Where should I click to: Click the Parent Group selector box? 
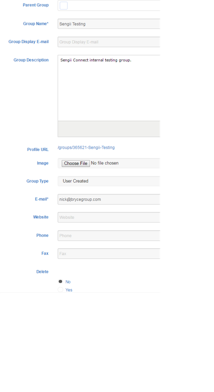109,5
